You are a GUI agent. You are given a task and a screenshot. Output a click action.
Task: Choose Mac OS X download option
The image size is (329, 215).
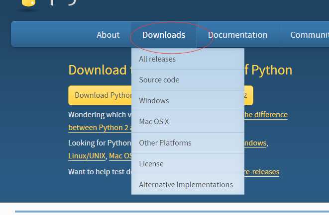click(188, 122)
